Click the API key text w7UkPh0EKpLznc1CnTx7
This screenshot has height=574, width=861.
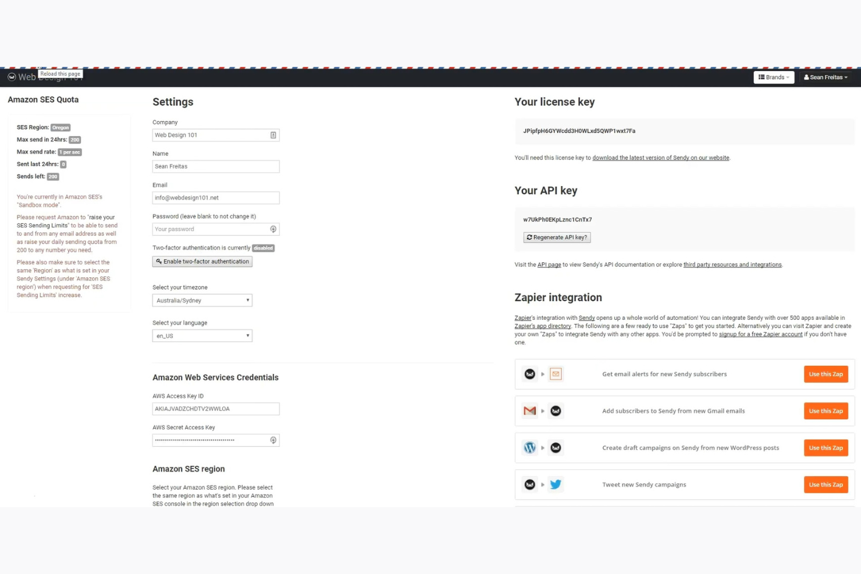coord(557,220)
